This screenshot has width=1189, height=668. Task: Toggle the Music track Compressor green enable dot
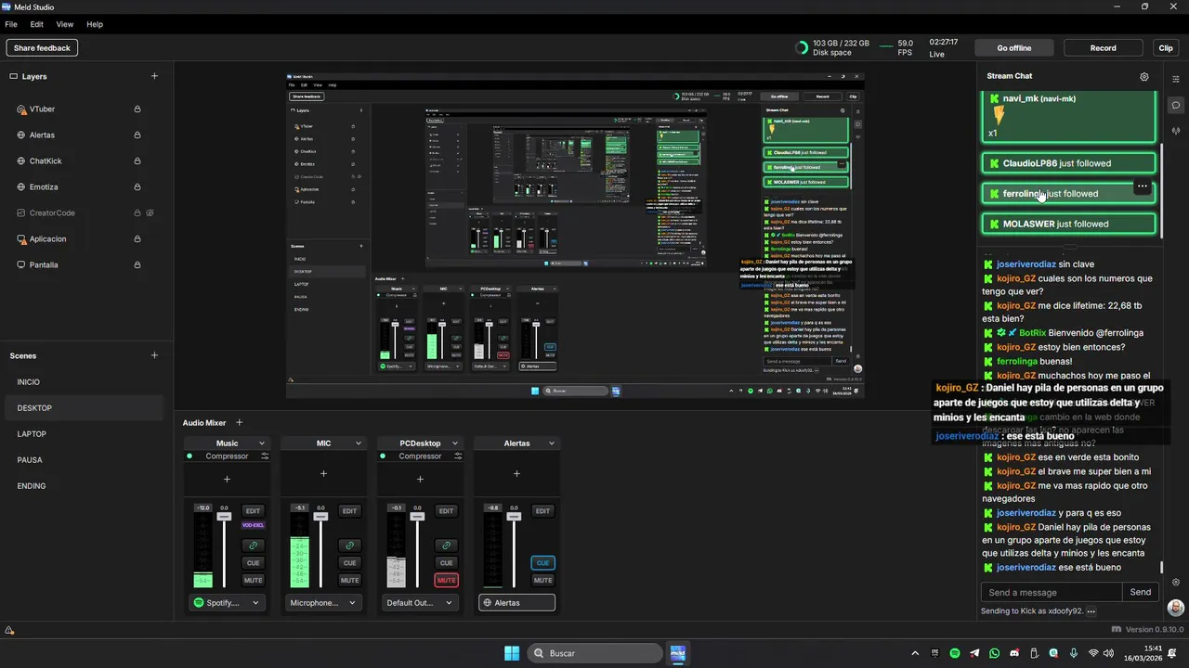[189, 456]
